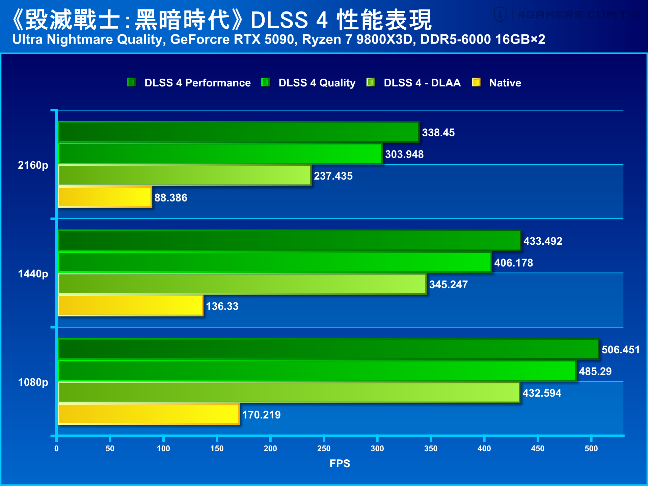
Task: Click the 406.178 value label
Action: pyautogui.click(x=514, y=263)
